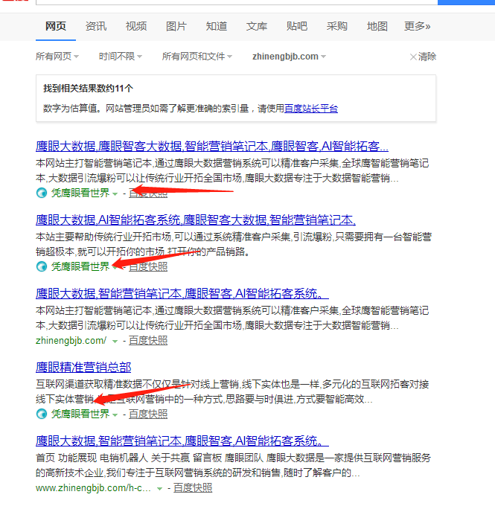
Task: Open the 文库 tab
Action: tap(257, 26)
